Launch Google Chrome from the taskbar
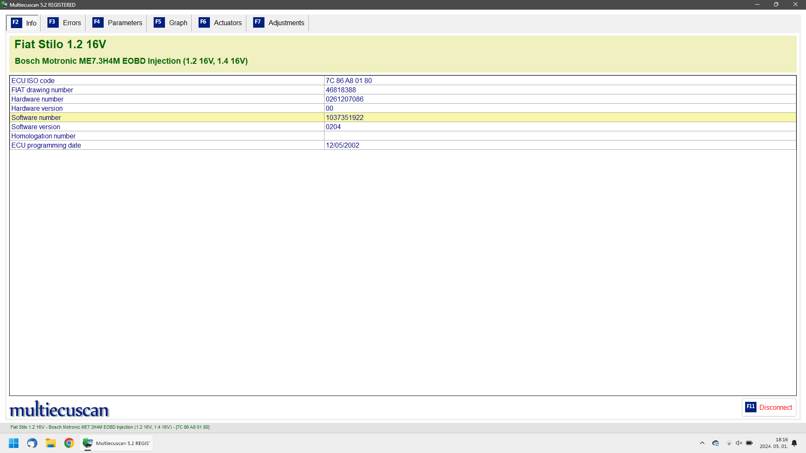Image resolution: width=806 pixels, height=453 pixels. tap(69, 443)
